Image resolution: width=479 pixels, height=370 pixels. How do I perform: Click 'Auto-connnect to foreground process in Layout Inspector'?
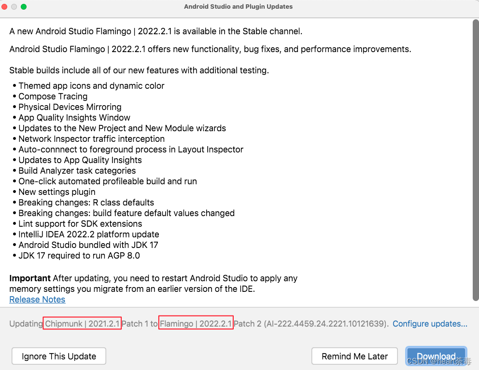(x=131, y=150)
